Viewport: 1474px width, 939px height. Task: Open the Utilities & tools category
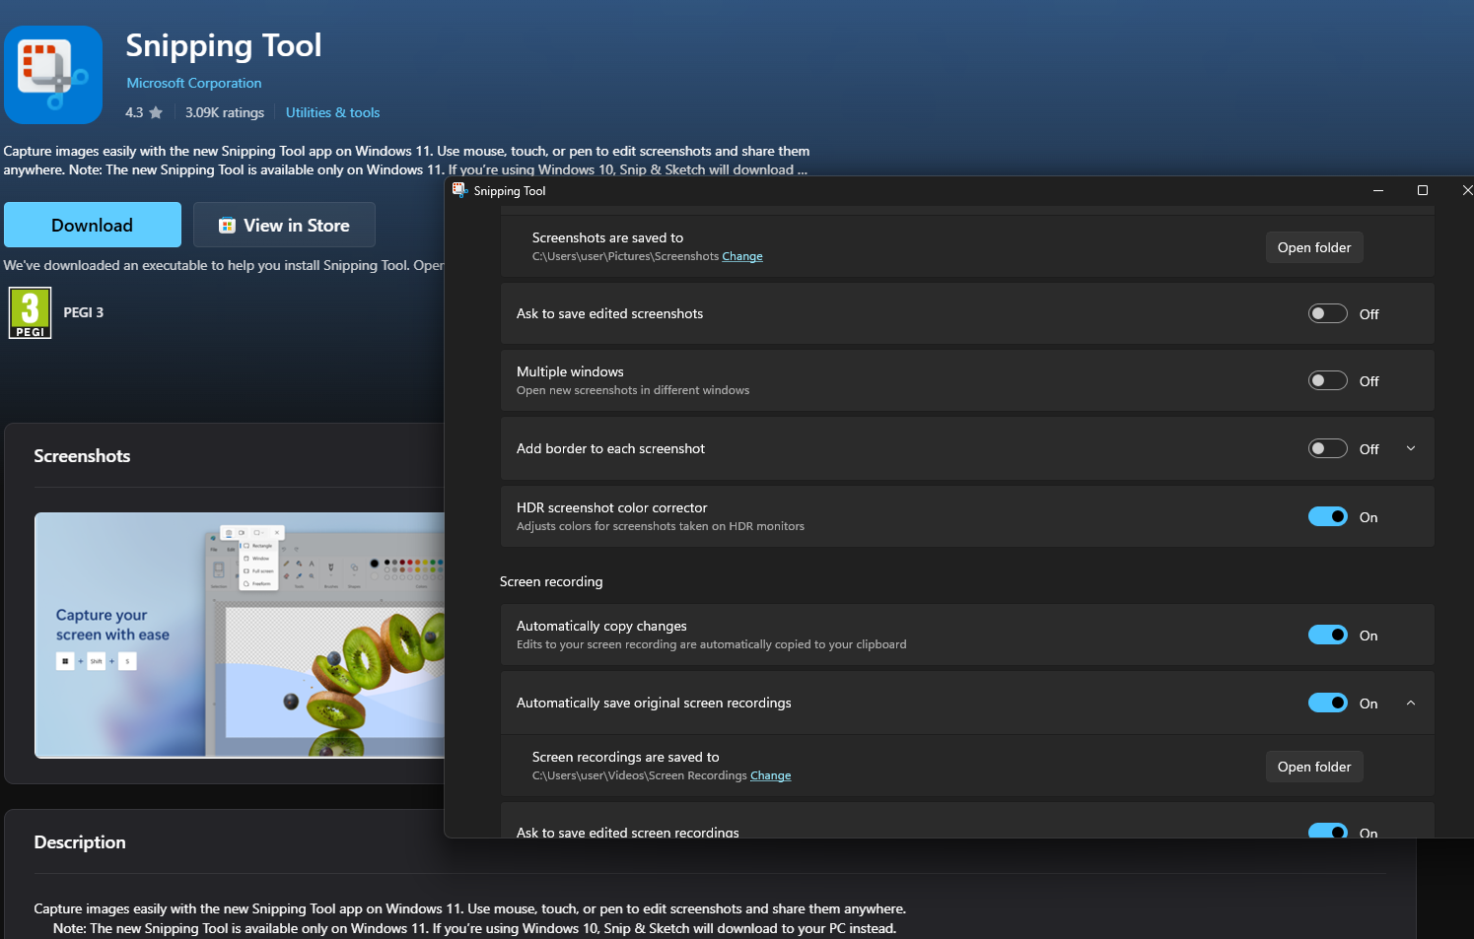pos(332,113)
